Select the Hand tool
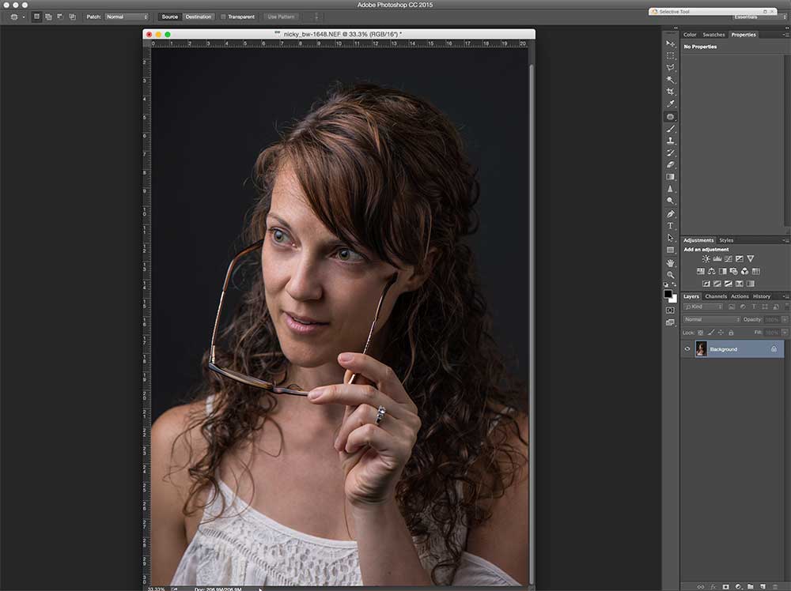791x591 pixels. (671, 262)
